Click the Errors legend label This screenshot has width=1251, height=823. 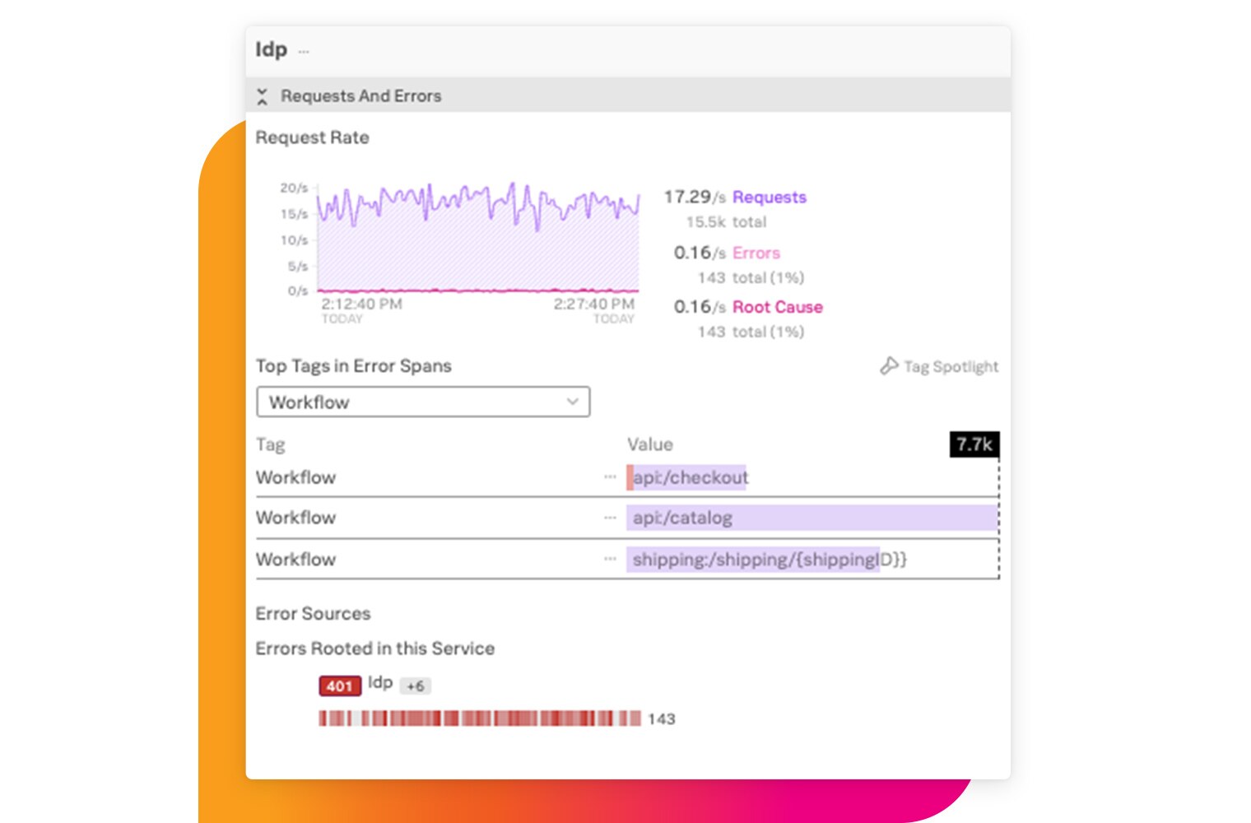click(x=756, y=253)
